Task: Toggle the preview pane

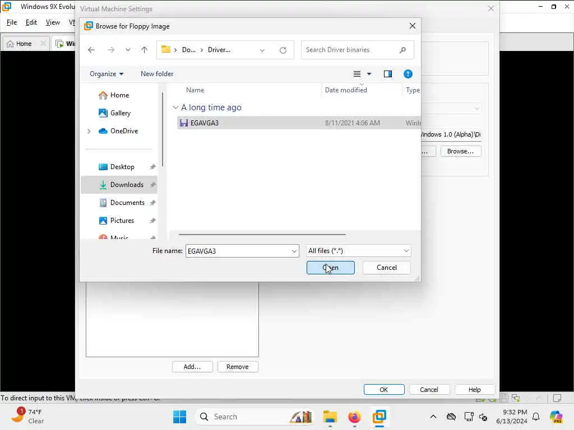Action: (388, 74)
